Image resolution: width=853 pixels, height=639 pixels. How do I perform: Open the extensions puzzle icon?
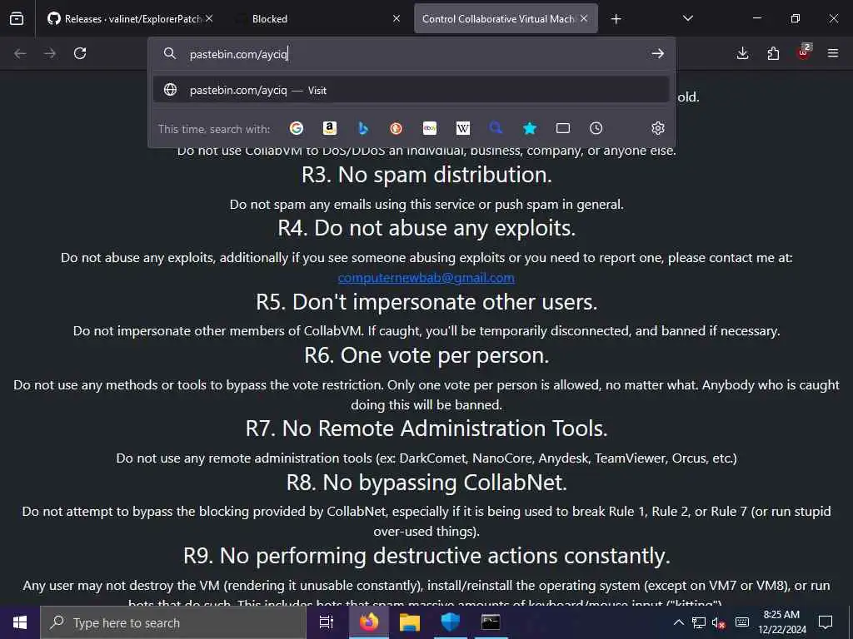[x=773, y=53]
